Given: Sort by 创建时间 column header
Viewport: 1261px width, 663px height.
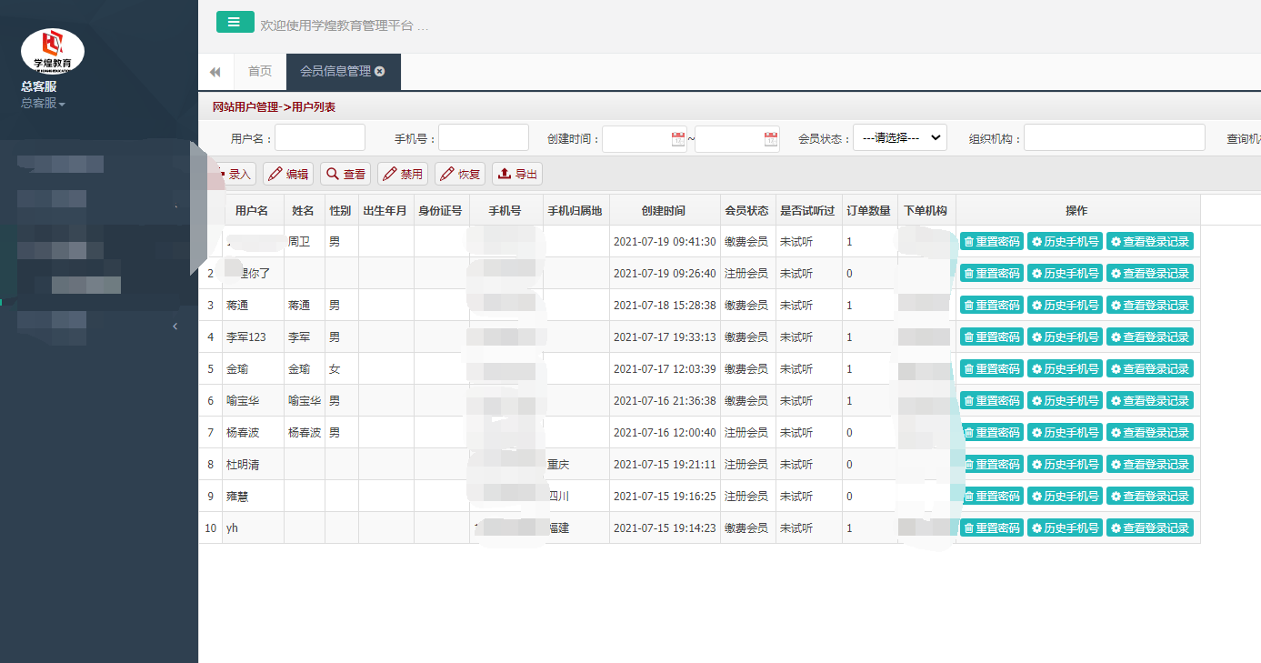Looking at the screenshot, I should click(x=664, y=211).
